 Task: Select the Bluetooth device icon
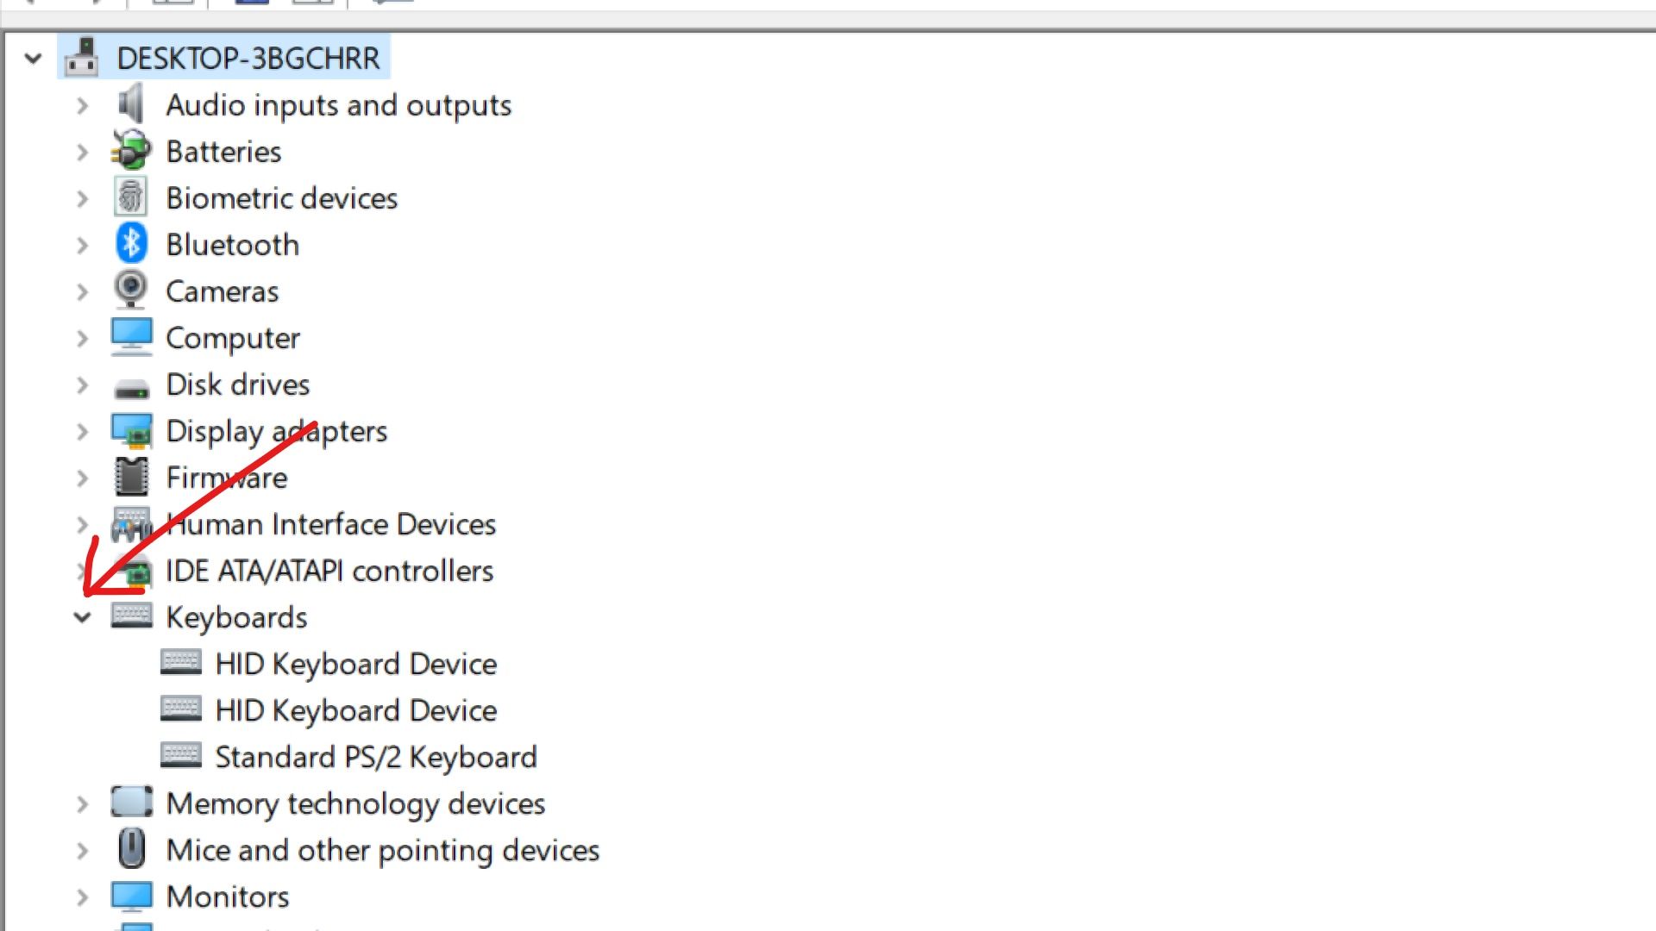pyautogui.click(x=131, y=245)
